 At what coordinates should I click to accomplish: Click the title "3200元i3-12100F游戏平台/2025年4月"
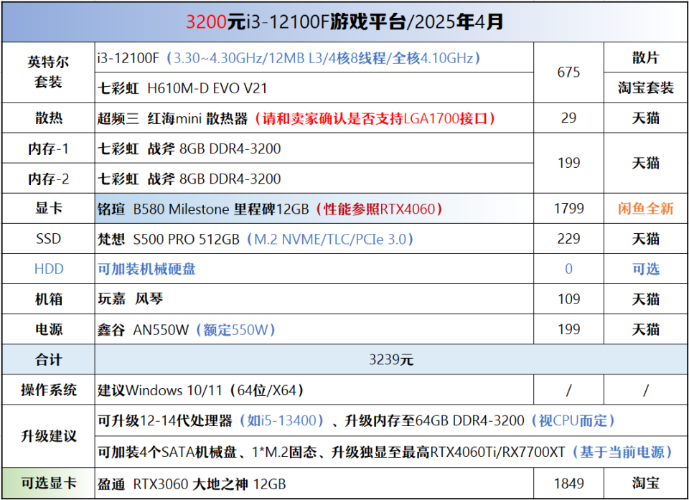click(x=344, y=22)
